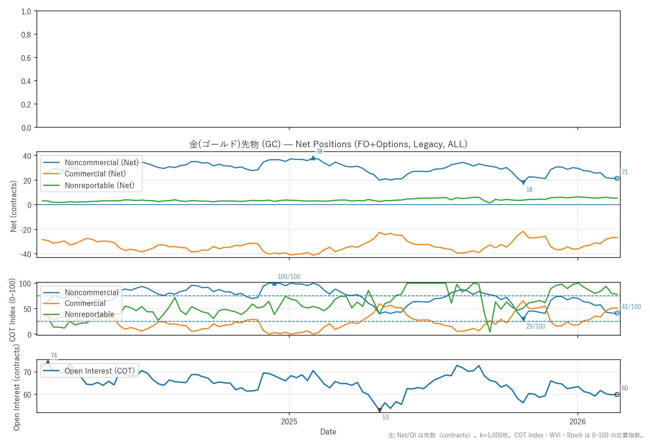Click the orange Commercial swatch in COT Index legend
Image resolution: width=650 pixels, height=443 pixels.
[52, 303]
